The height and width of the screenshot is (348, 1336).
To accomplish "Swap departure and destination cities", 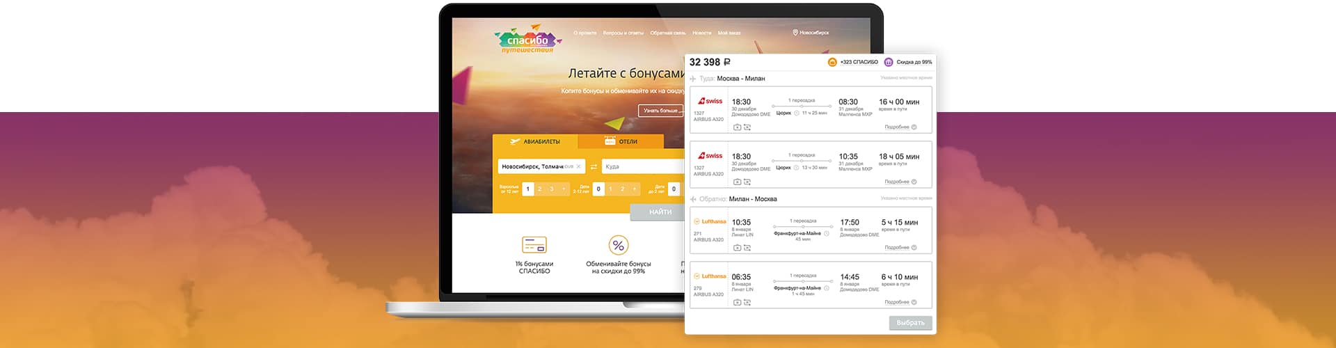I will coord(594,166).
